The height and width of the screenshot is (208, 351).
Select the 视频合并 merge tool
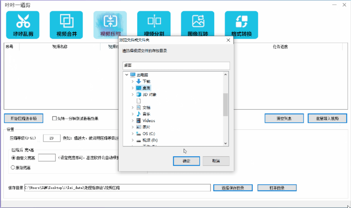pos(66,25)
